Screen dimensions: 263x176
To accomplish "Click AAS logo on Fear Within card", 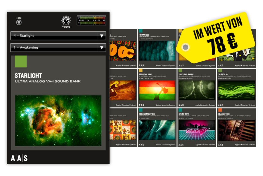I will tap(221, 145).
